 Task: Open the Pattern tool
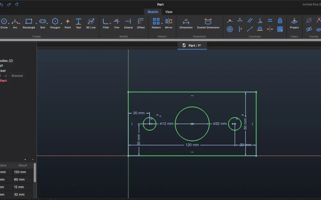[x=156, y=23]
